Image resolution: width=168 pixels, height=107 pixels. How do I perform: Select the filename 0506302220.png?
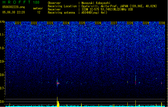(14, 7)
